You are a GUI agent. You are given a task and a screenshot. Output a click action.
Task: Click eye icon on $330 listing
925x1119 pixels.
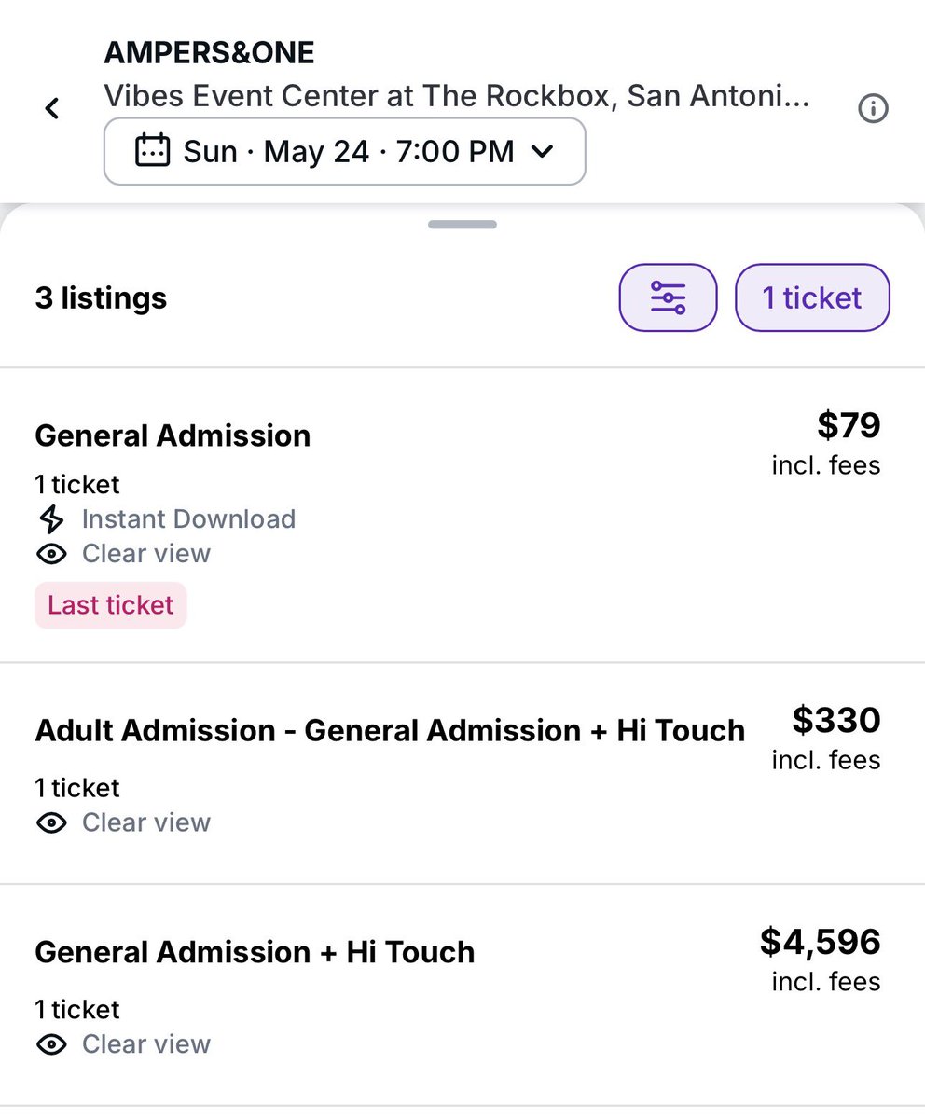pyautogui.click(x=51, y=822)
